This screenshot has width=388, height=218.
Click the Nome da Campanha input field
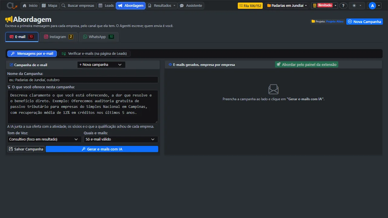click(82, 80)
